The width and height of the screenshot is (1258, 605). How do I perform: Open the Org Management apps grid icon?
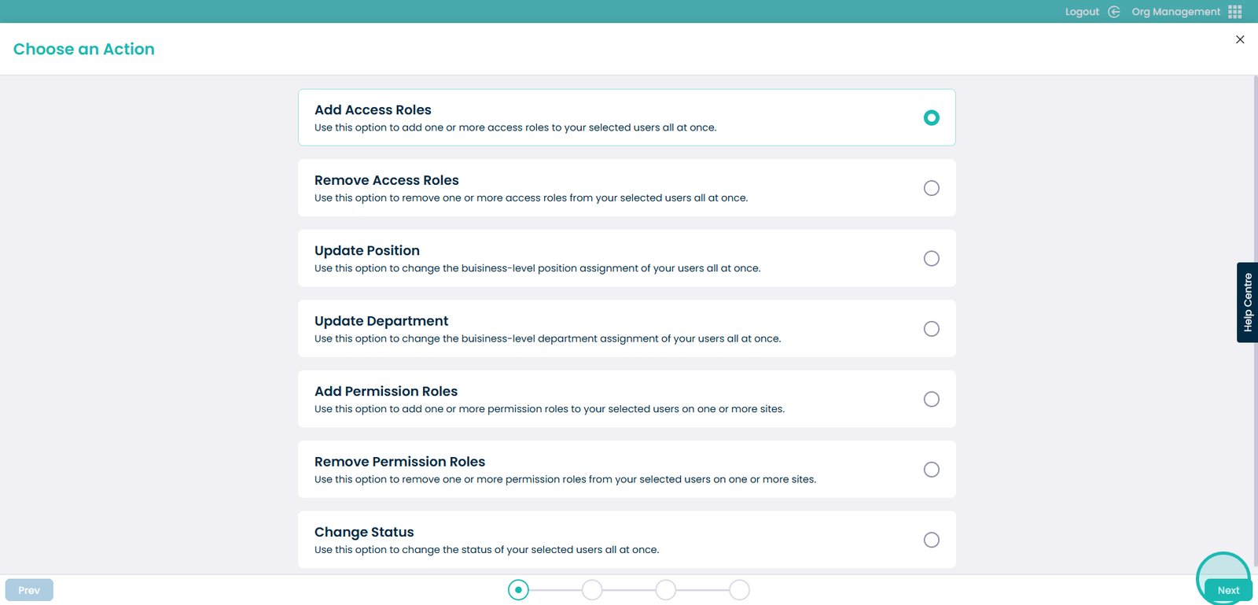click(x=1235, y=12)
